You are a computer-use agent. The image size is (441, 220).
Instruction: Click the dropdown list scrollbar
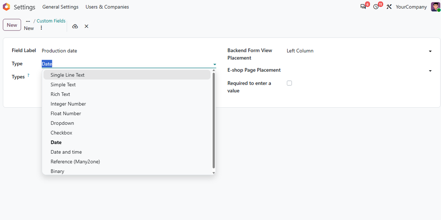click(214, 120)
